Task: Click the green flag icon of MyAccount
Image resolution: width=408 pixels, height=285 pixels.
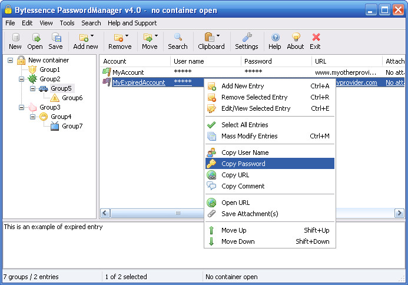Action: (x=107, y=72)
